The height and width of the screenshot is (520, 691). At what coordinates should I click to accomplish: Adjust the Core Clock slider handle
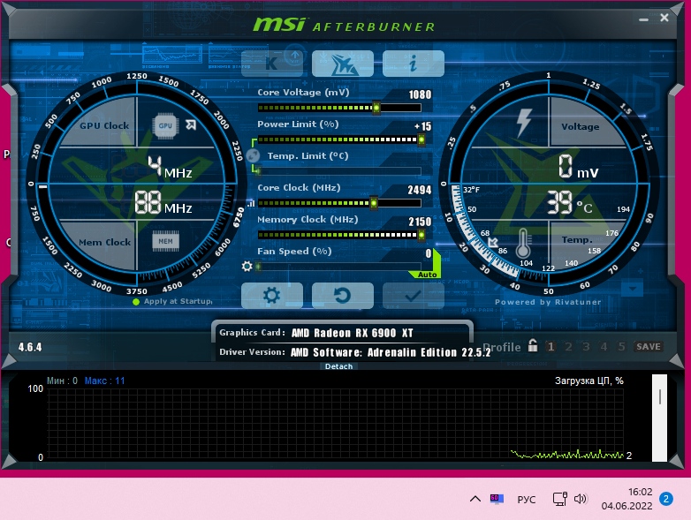[374, 203]
